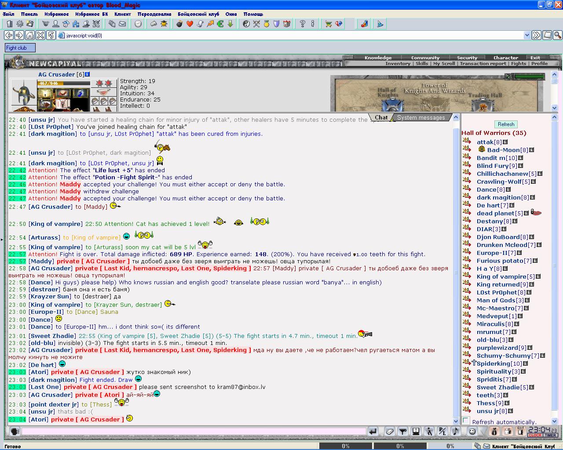The width and height of the screenshot is (563, 450).
Task: Click the Exit navigation button
Action: tap(535, 58)
